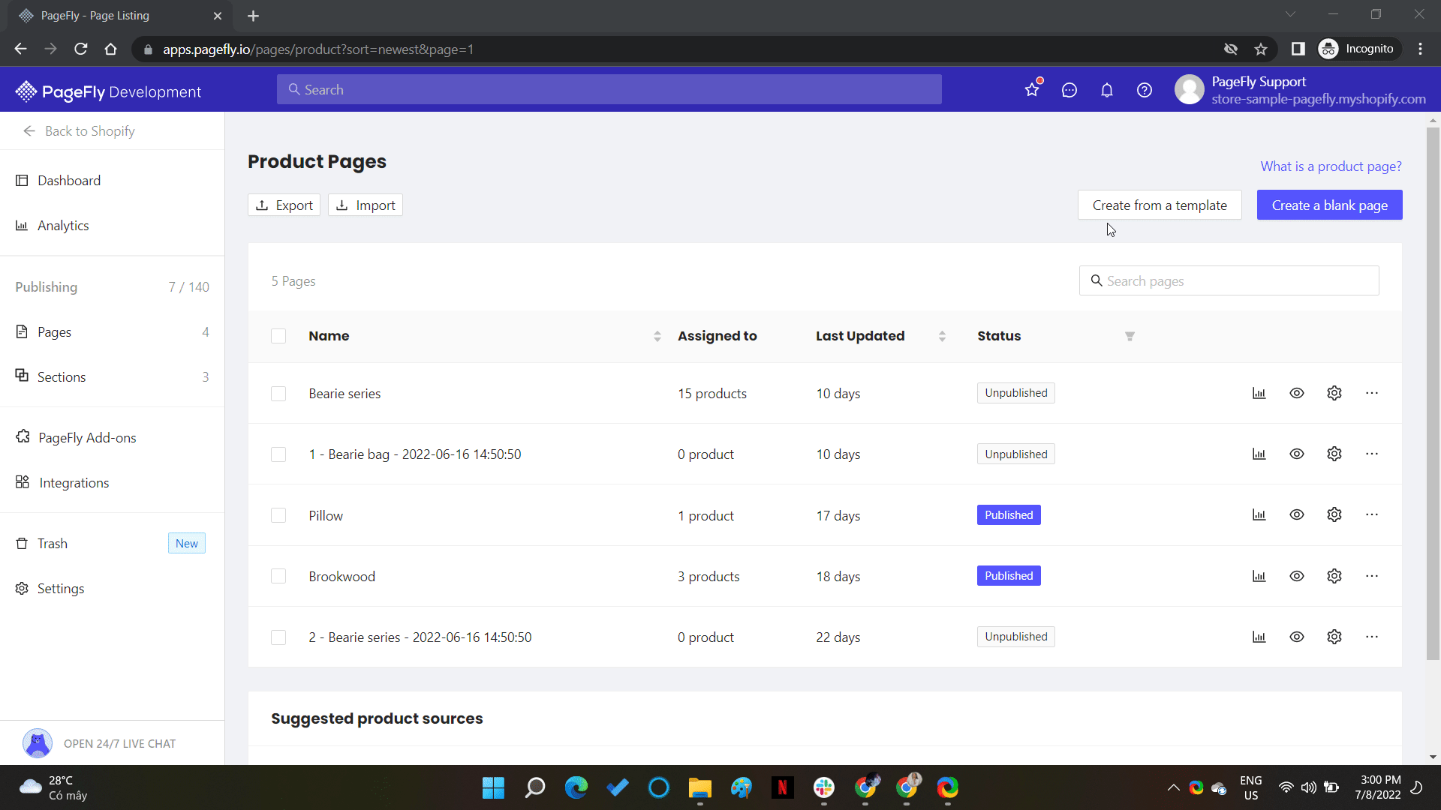The height and width of the screenshot is (810, 1441).
Task: Open the chat messages icon in header
Action: pyautogui.click(x=1069, y=90)
